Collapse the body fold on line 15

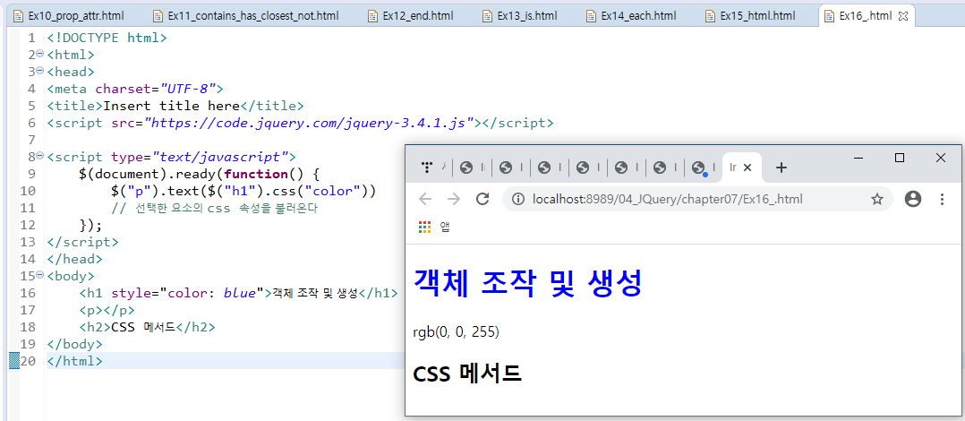pos(40,275)
